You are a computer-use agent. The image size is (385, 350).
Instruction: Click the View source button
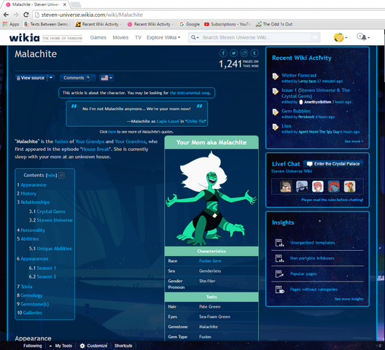[x=31, y=78]
